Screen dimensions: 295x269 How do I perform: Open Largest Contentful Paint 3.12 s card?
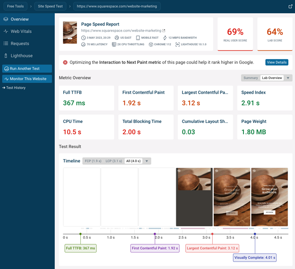click(205, 98)
